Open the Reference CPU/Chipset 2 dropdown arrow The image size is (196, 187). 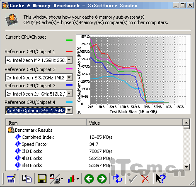69,77
